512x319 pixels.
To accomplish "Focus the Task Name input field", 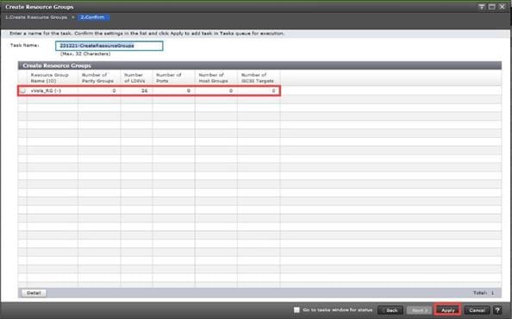I will pyautogui.click(x=109, y=46).
